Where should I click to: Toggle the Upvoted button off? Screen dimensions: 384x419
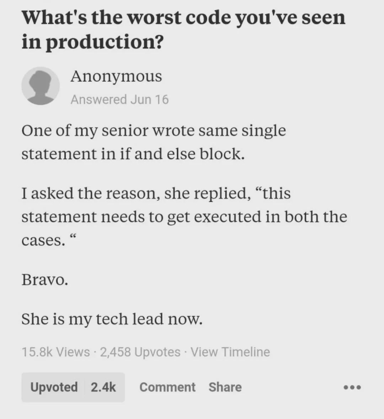[x=54, y=387]
